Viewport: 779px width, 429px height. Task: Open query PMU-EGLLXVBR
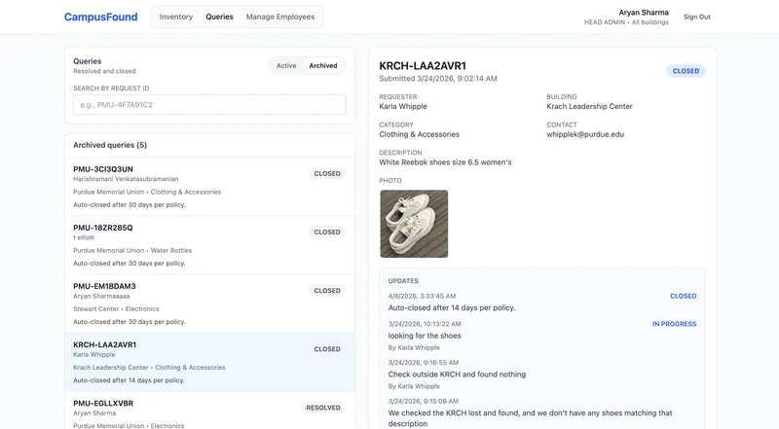point(209,411)
